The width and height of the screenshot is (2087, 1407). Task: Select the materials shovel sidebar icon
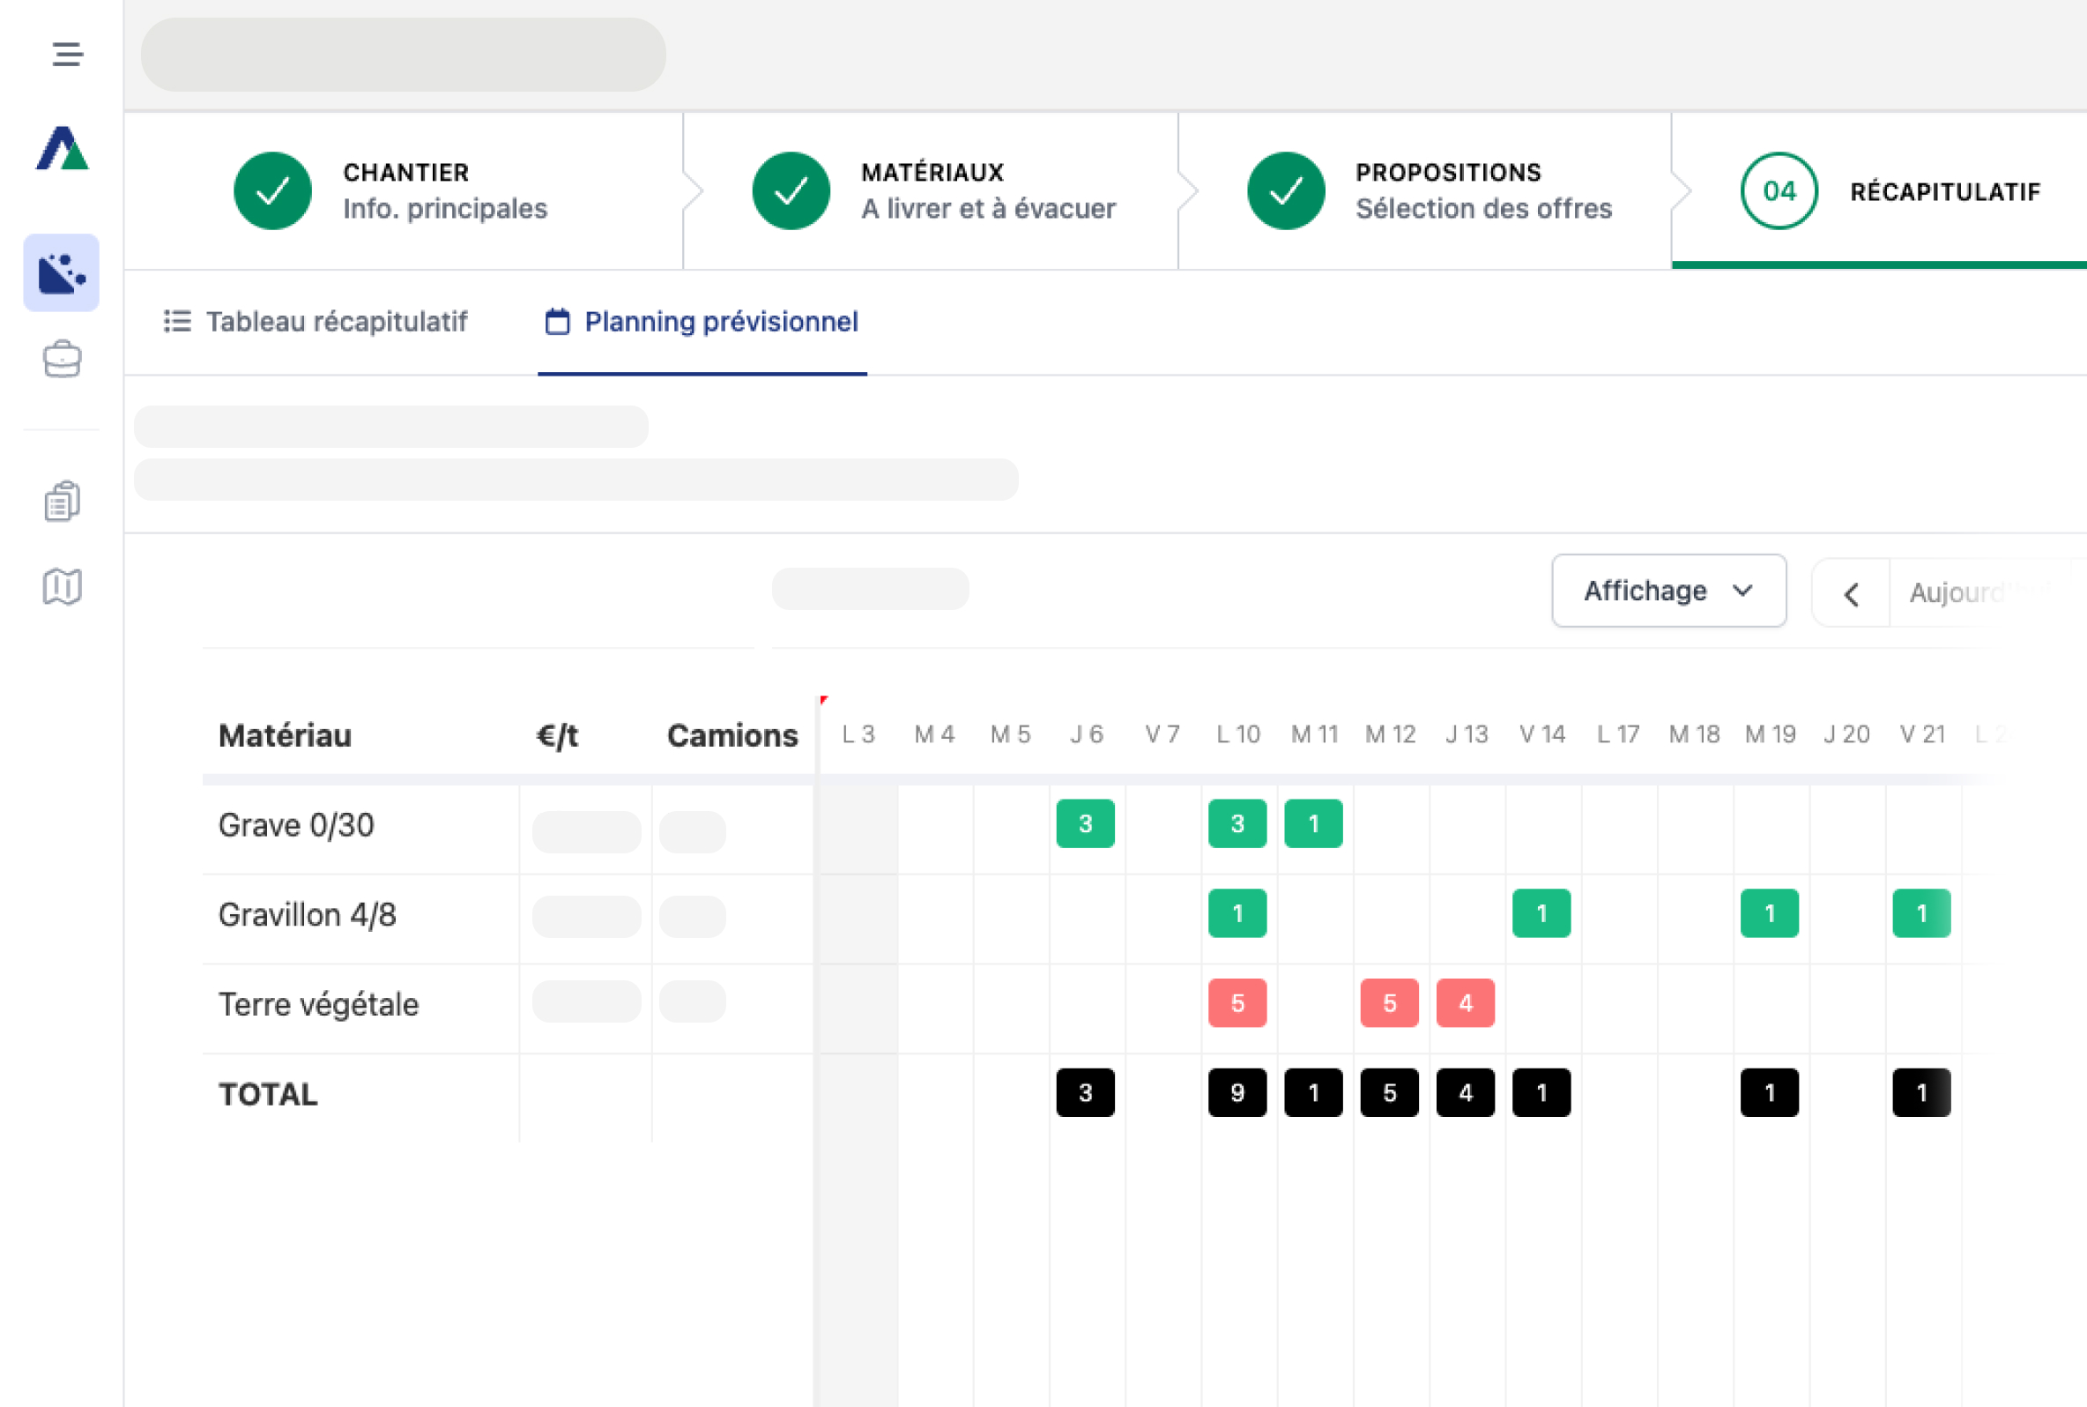[x=62, y=272]
